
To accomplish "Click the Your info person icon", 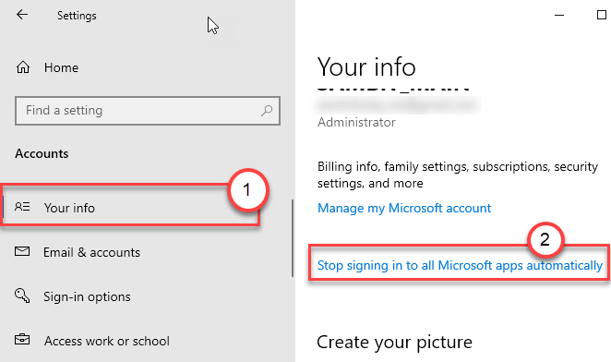I will 22,207.
